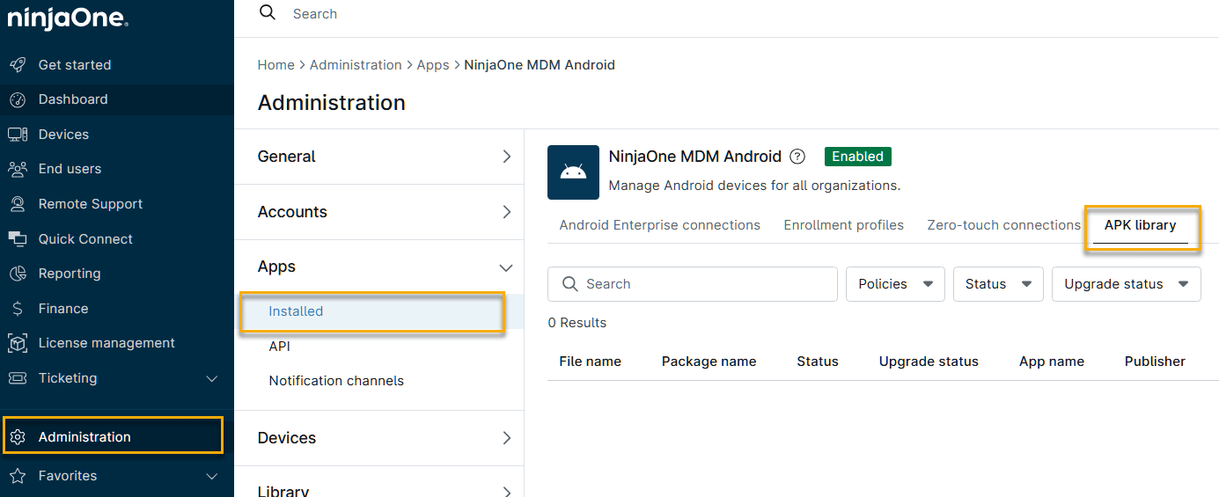Sort by Package name column header
The height and width of the screenshot is (497, 1219).
[709, 362]
